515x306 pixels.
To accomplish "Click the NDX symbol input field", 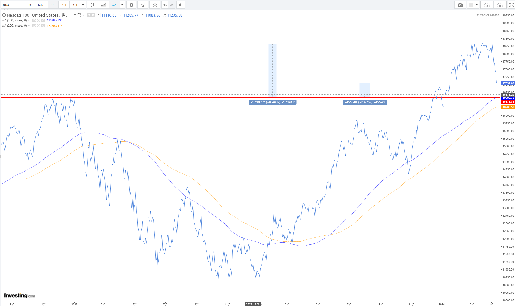I will (13, 5).
